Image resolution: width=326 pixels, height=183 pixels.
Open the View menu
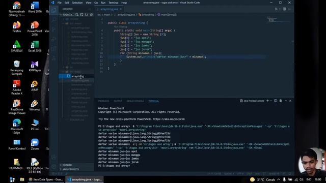pyautogui.click(x=89, y=3)
